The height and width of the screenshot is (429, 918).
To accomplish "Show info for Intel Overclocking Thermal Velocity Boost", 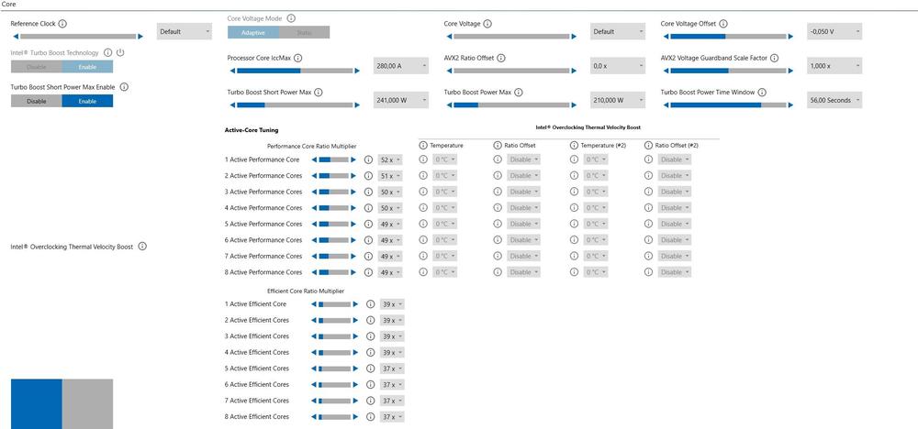I will 141,247.
